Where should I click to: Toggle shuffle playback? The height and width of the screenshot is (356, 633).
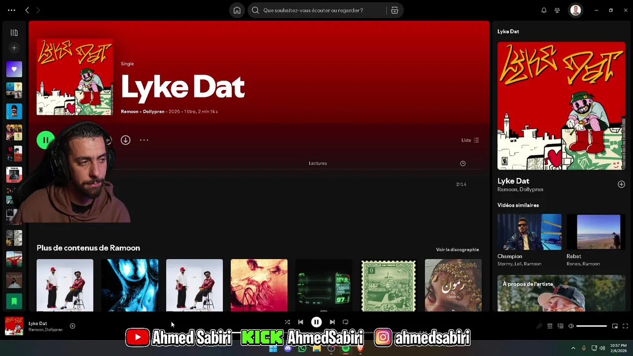click(287, 322)
